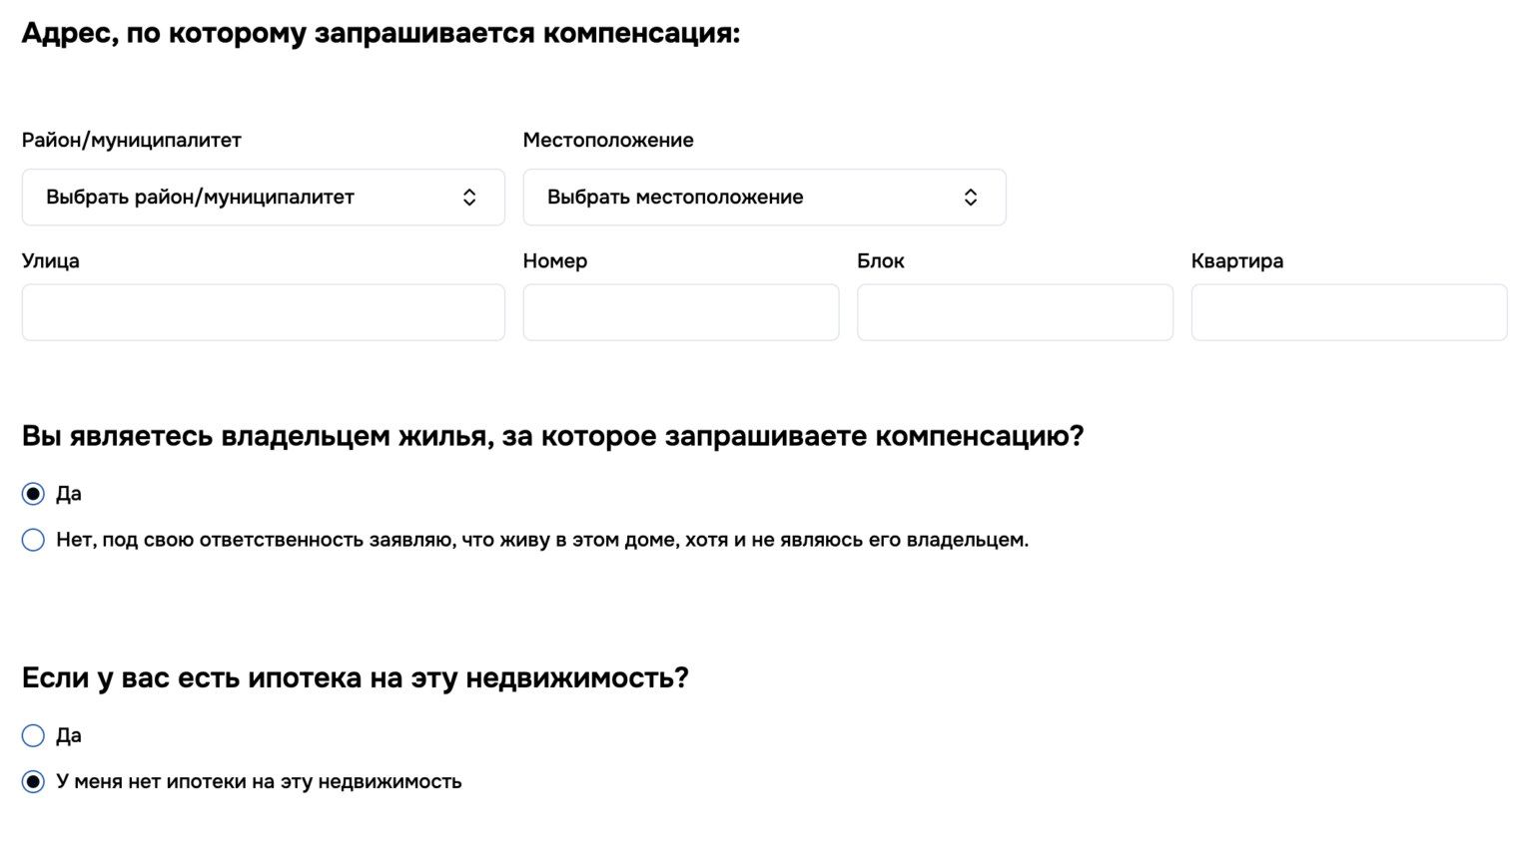Choose 'Нет, под свою ответственность' radio option

pos(33,540)
